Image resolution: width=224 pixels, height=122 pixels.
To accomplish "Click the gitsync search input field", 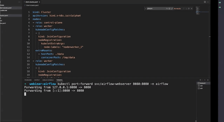I will click(x=156, y=9).
